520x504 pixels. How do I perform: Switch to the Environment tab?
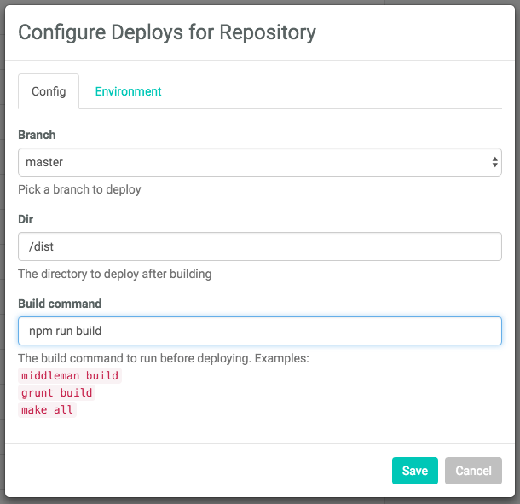tap(128, 91)
